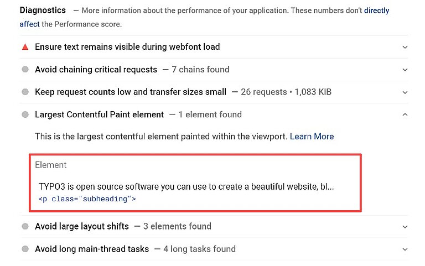
Task: Expand chevron for Avoid chaining critical requests
Action: tap(405, 70)
